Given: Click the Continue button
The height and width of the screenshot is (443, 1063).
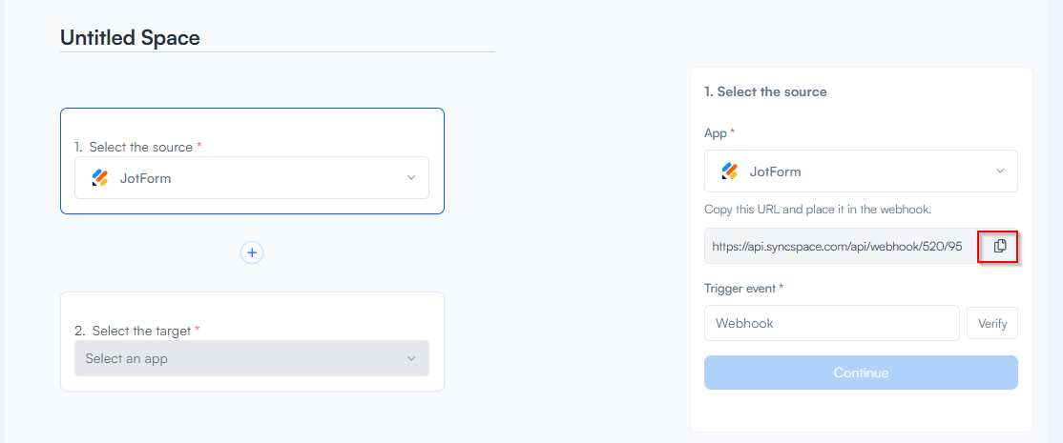Looking at the screenshot, I should [861, 373].
